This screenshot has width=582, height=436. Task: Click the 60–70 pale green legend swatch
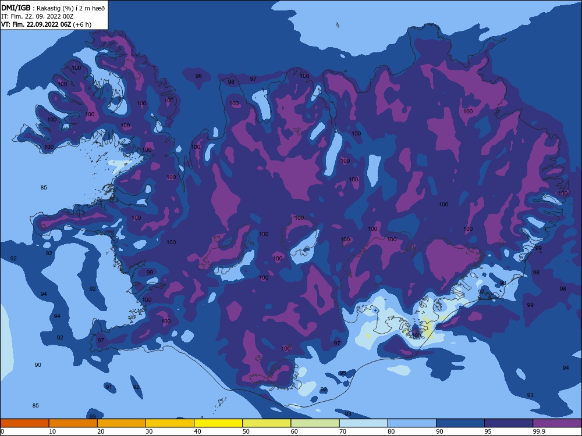click(x=315, y=423)
